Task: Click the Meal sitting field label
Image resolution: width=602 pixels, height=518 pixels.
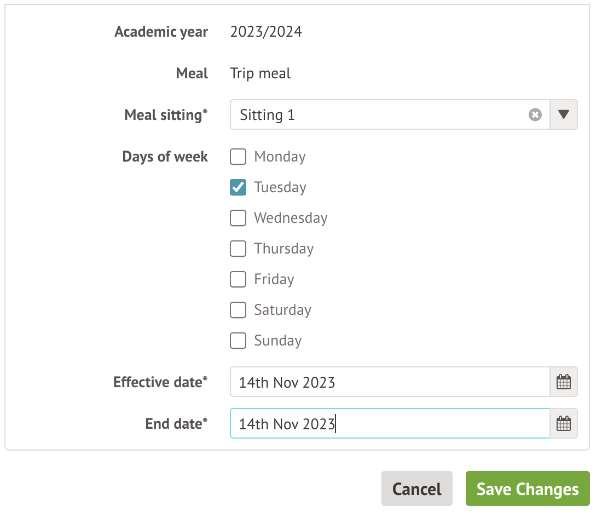Action: 166,115
